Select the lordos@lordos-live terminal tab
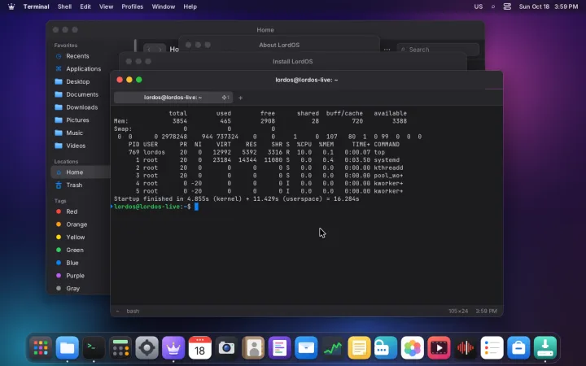586x366 pixels. tap(173, 98)
